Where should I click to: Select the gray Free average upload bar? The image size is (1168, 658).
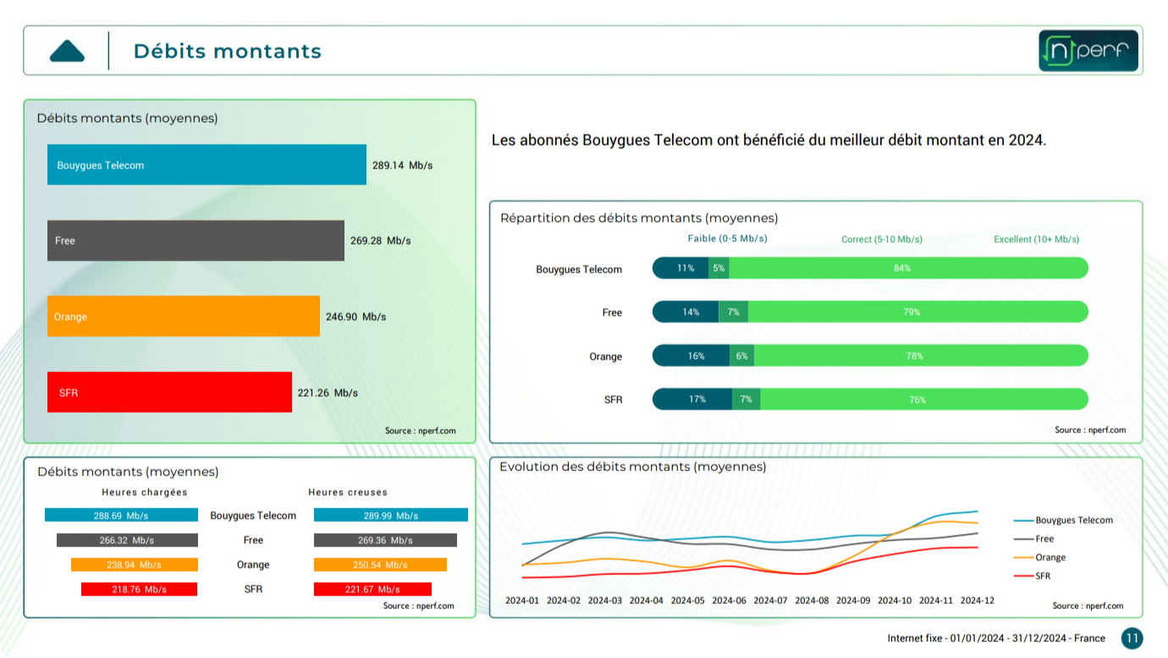(196, 241)
